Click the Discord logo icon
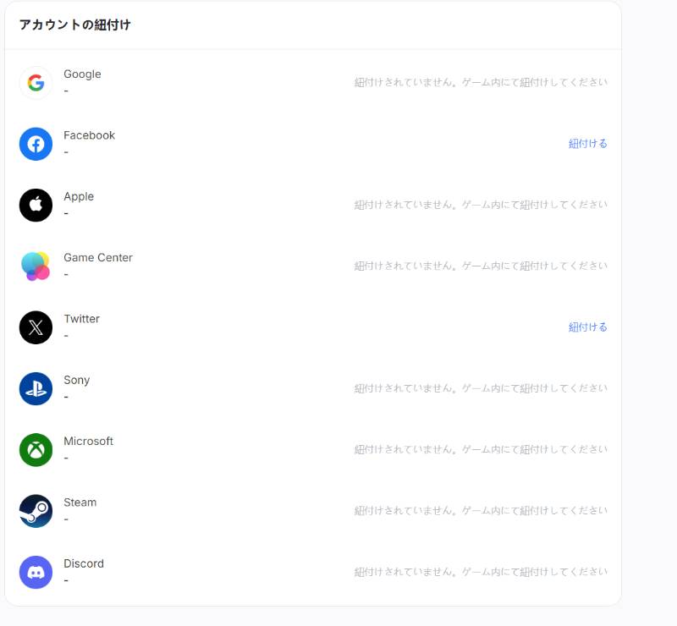677x626 pixels. [36, 572]
